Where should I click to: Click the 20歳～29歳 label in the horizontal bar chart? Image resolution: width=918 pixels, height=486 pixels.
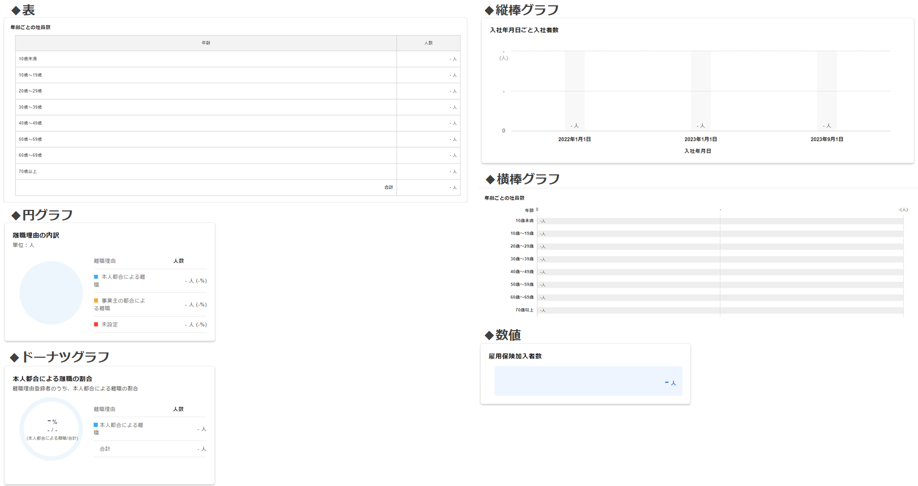coord(522,246)
